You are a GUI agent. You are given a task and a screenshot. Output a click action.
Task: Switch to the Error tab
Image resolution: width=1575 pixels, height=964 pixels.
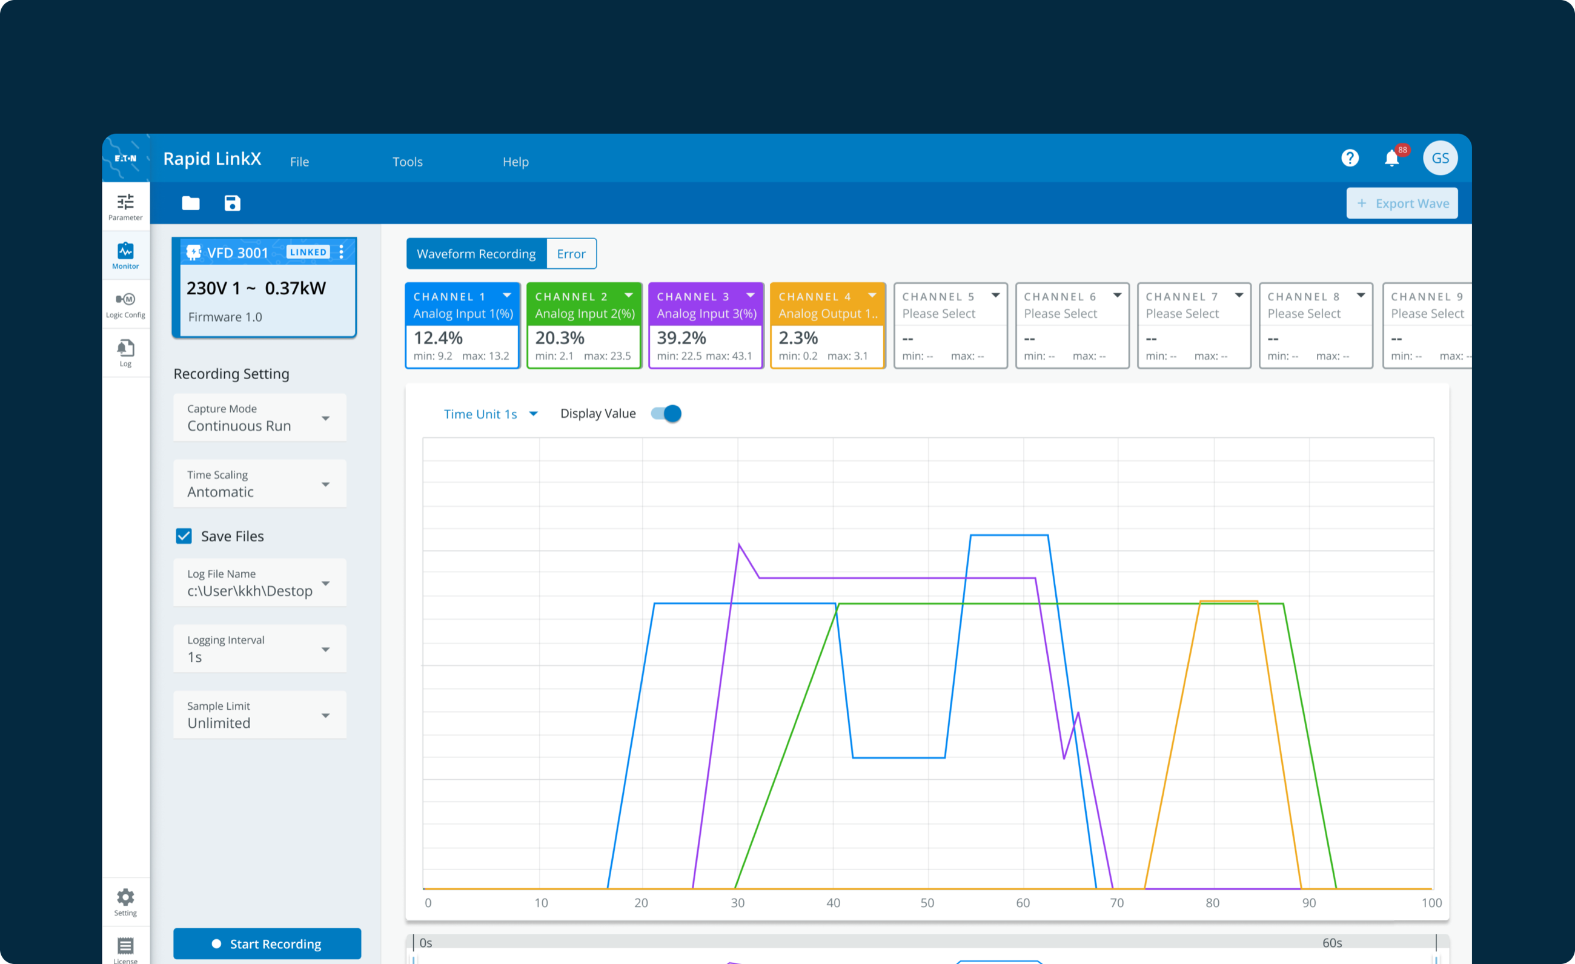click(571, 254)
